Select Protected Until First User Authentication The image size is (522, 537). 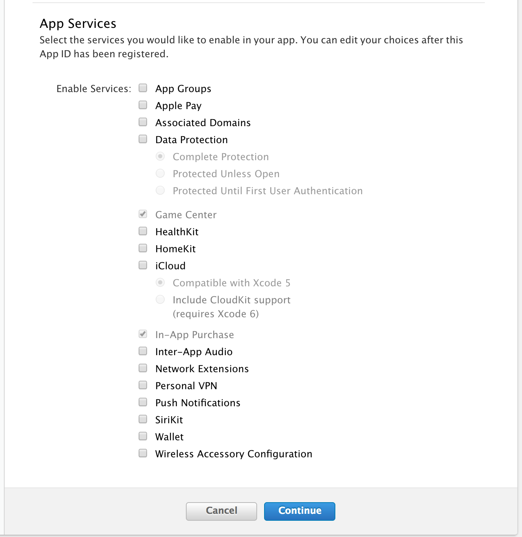pyautogui.click(x=160, y=190)
